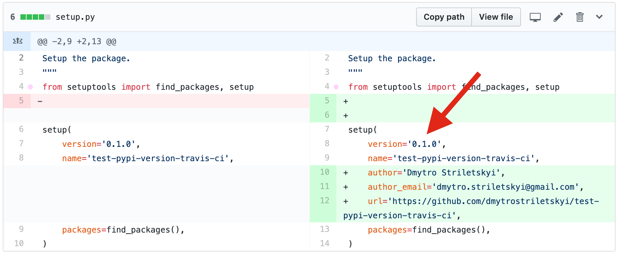The height and width of the screenshot is (255, 619).
Task: Select line number 13 on right side
Action: pos(324,230)
